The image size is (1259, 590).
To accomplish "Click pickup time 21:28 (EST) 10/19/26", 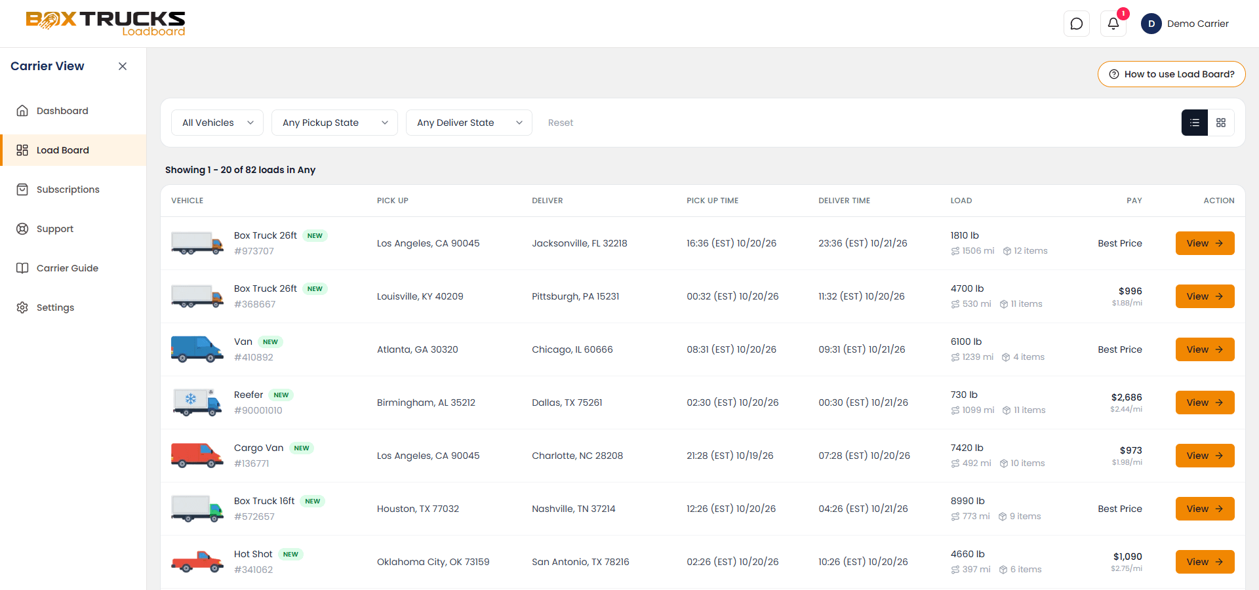I will click(730, 456).
